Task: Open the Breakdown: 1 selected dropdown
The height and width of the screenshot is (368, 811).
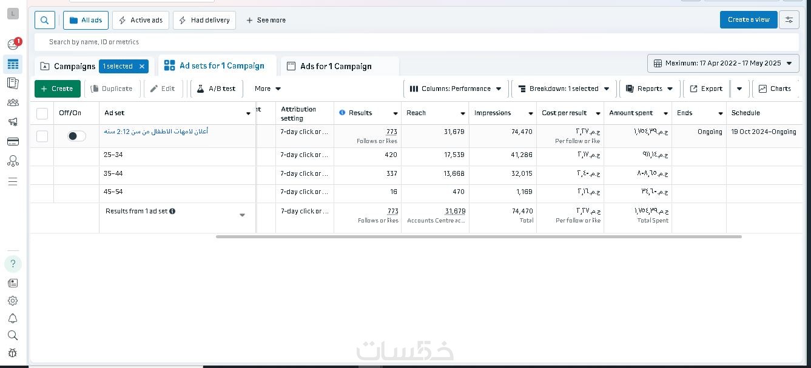Action: pyautogui.click(x=564, y=89)
